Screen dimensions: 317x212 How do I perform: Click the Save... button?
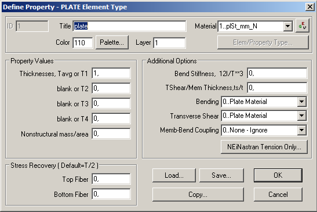[x=221, y=175]
